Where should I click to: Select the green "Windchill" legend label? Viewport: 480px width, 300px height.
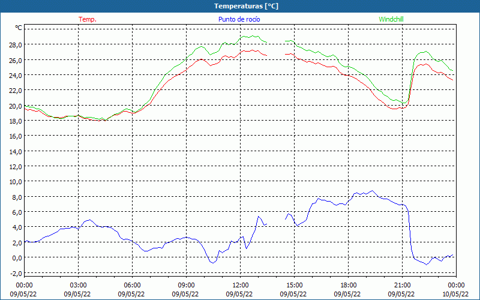(391, 19)
